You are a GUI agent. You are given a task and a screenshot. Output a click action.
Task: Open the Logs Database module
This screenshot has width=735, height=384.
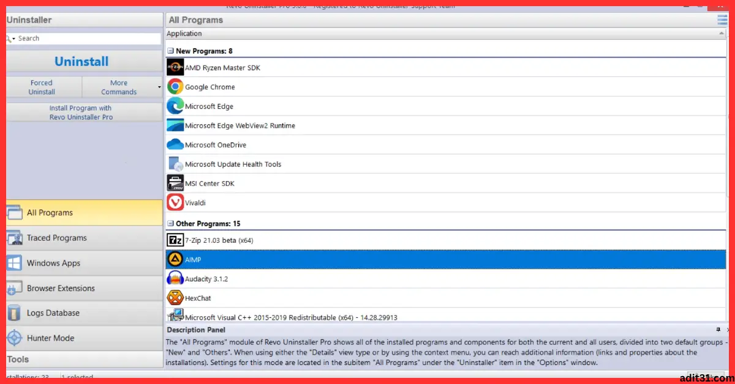point(84,313)
